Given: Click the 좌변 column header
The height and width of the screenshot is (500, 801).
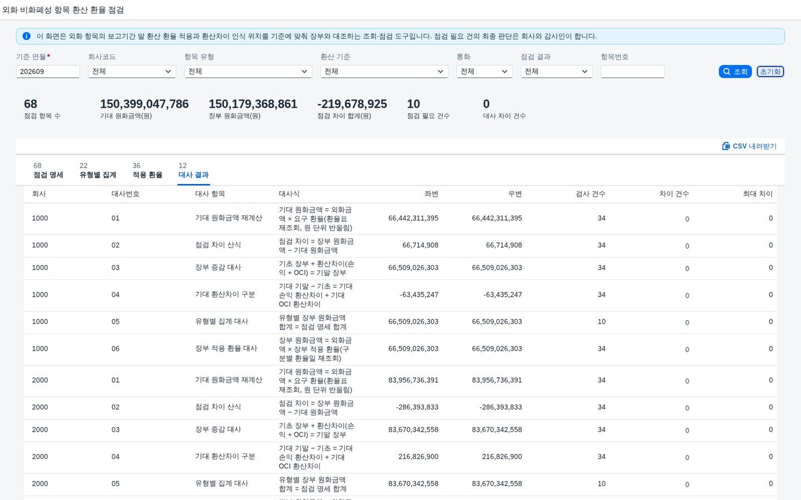Looking at the screenshot, I should click(x=432, y=194).
